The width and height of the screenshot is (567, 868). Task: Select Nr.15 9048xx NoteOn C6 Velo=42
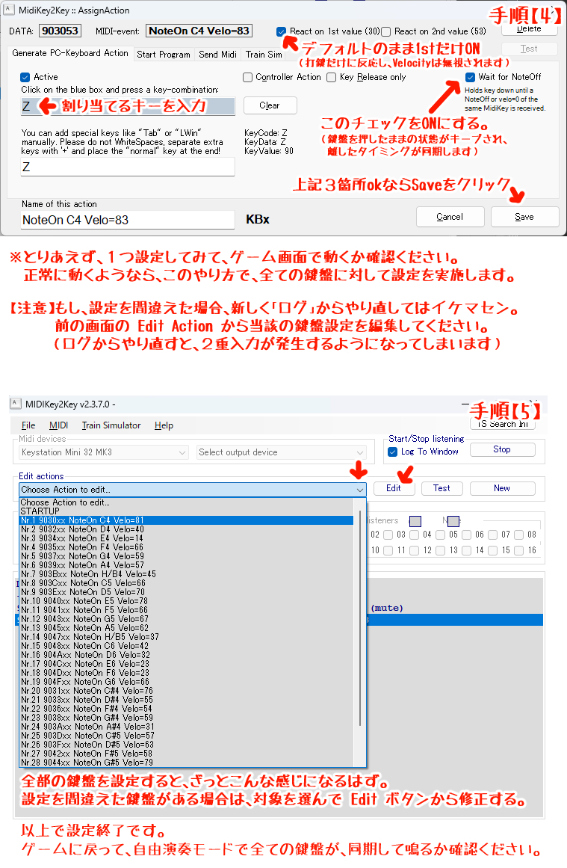[x=187, y=646]
